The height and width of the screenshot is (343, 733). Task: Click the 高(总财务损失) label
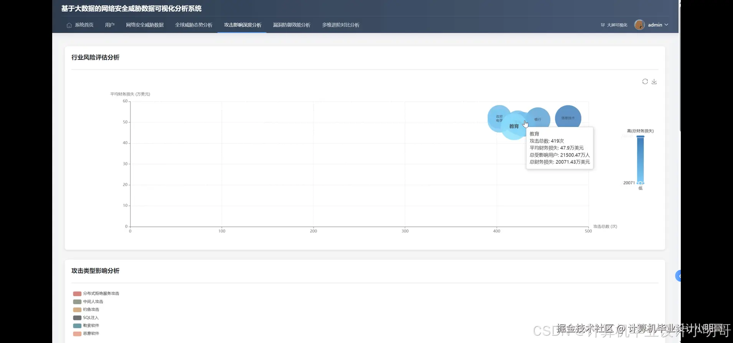click(640, 131)
